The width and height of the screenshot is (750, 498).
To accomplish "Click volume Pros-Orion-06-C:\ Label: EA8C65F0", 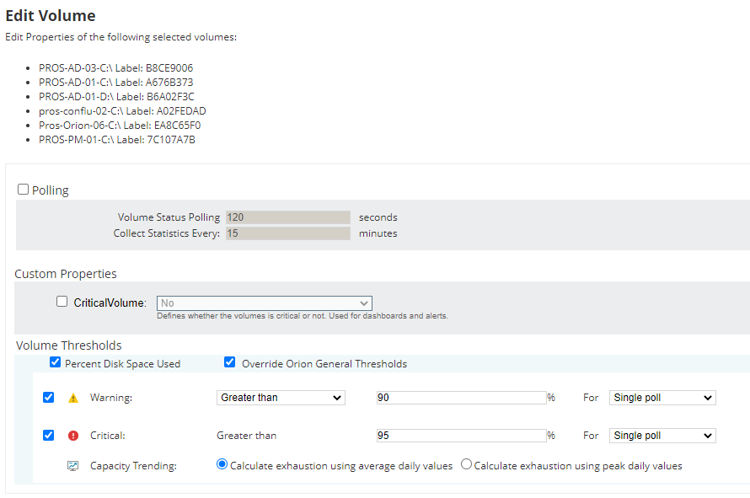I will pyautogui.click(x=120, y=126).
